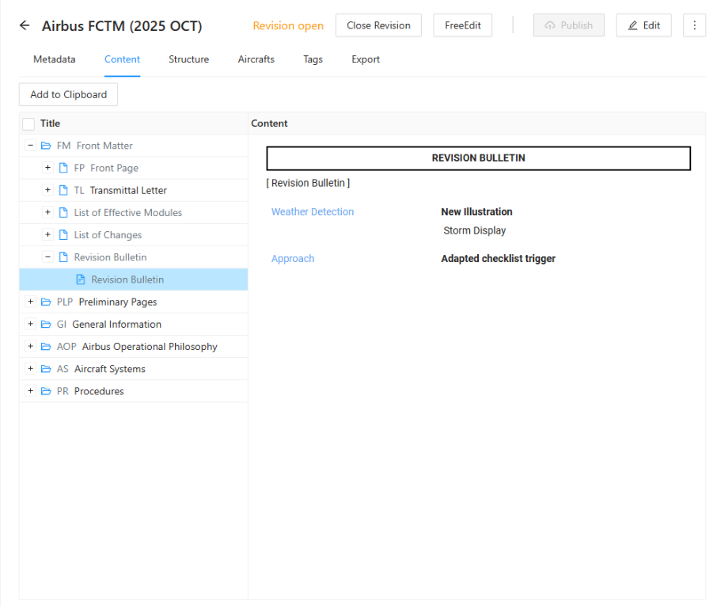Click the Publish button
The image size is (717, 608).
pyautogui.click(x=569, y=25)
